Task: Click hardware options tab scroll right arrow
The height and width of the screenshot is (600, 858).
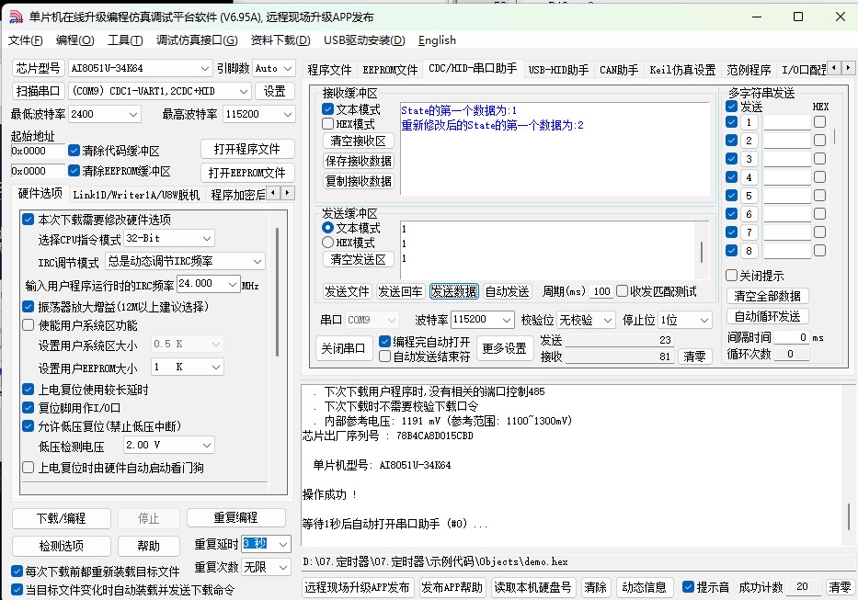Action: coord(287,193)
